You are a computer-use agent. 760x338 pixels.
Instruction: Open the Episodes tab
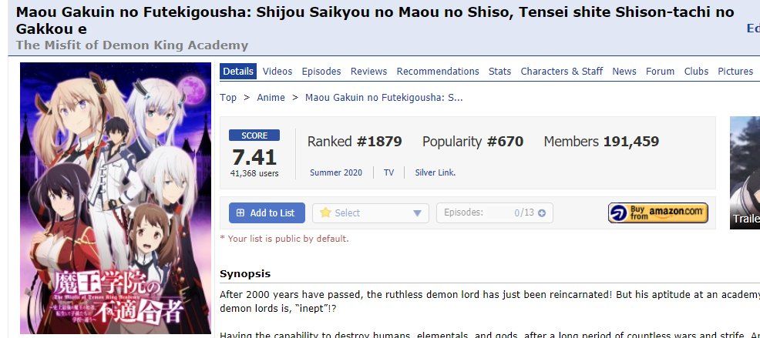(321, 72)
